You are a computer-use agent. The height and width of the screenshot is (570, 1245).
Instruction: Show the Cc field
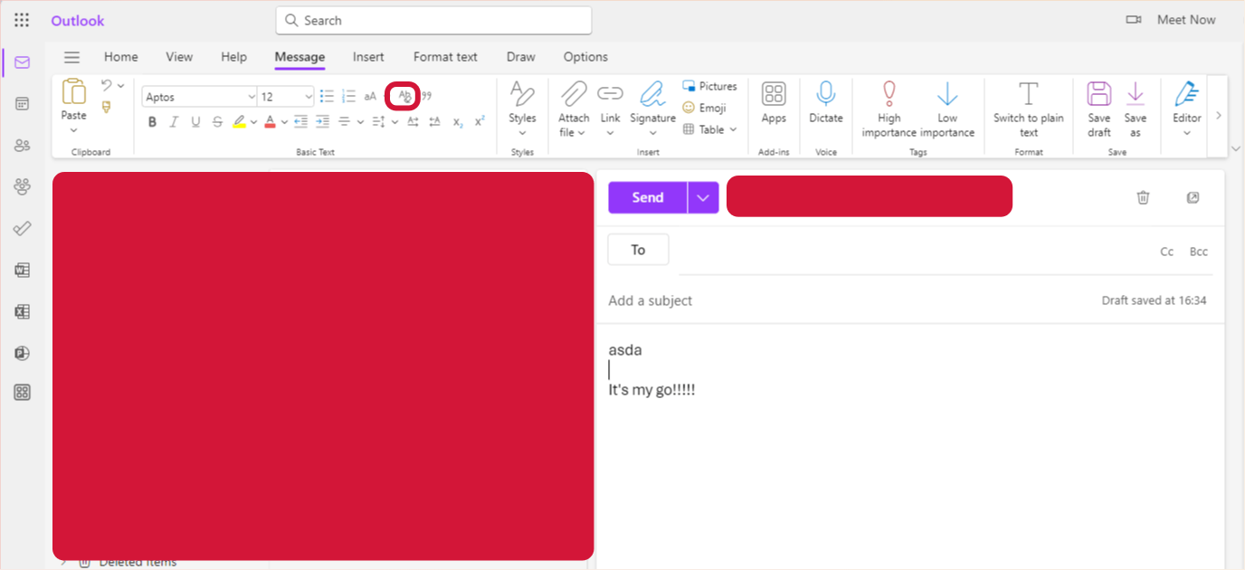(x=1167, y=252)
